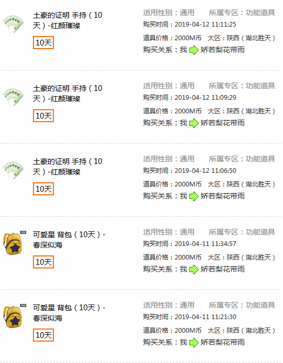The height and width of the screenshot is (363, 283).
Task: Open 可爱星 背包 title bought at 11:34:57
Action: click(69, 240)
